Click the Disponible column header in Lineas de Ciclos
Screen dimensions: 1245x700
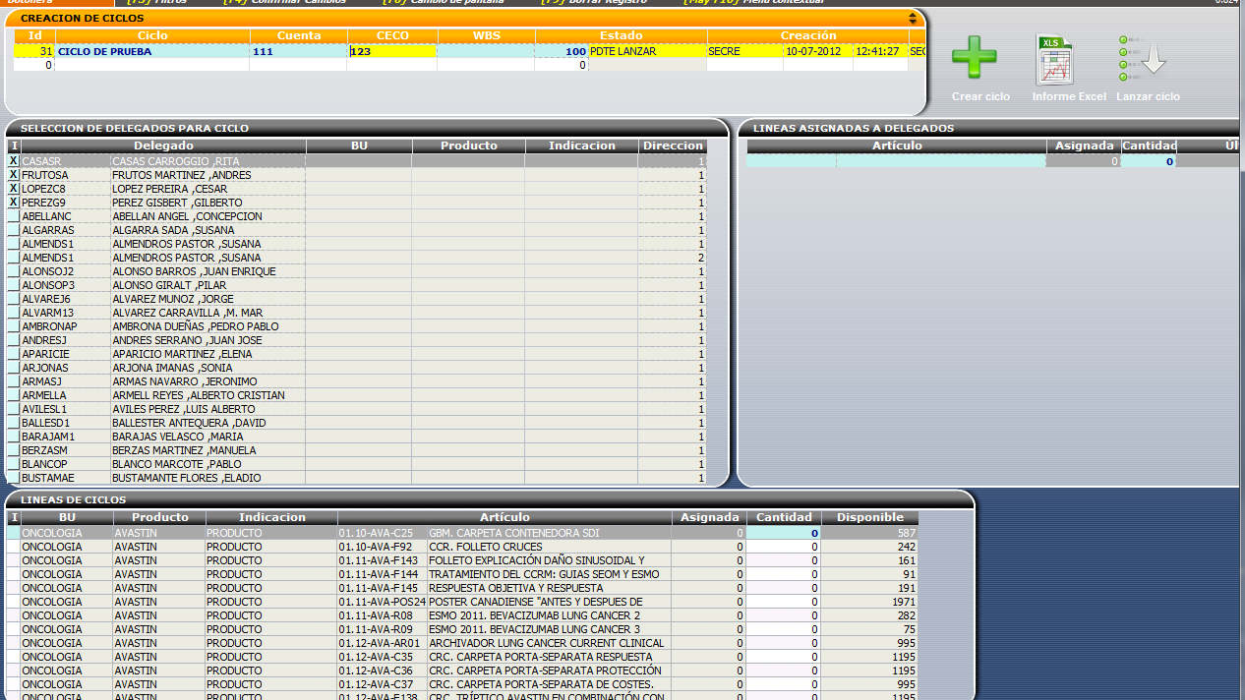(869, 517)
